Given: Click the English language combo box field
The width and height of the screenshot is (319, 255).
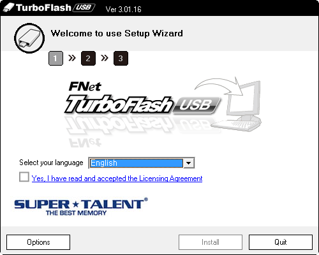Looking at the screenshot, I should pyautogui.click(x=142, y=163).
